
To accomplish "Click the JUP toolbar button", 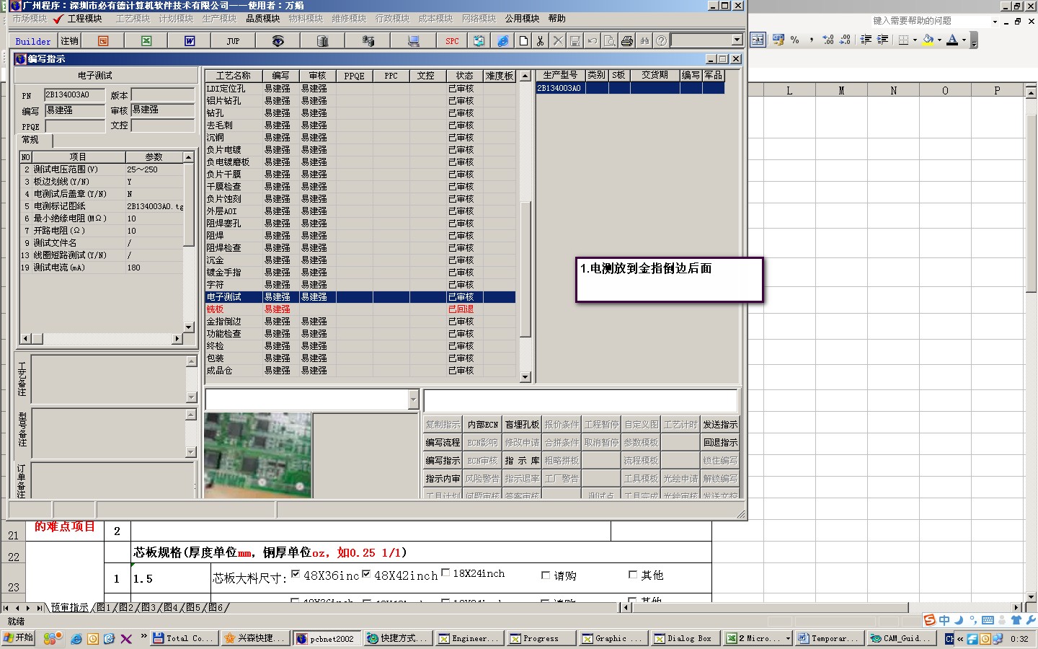I will coord(233,41).
